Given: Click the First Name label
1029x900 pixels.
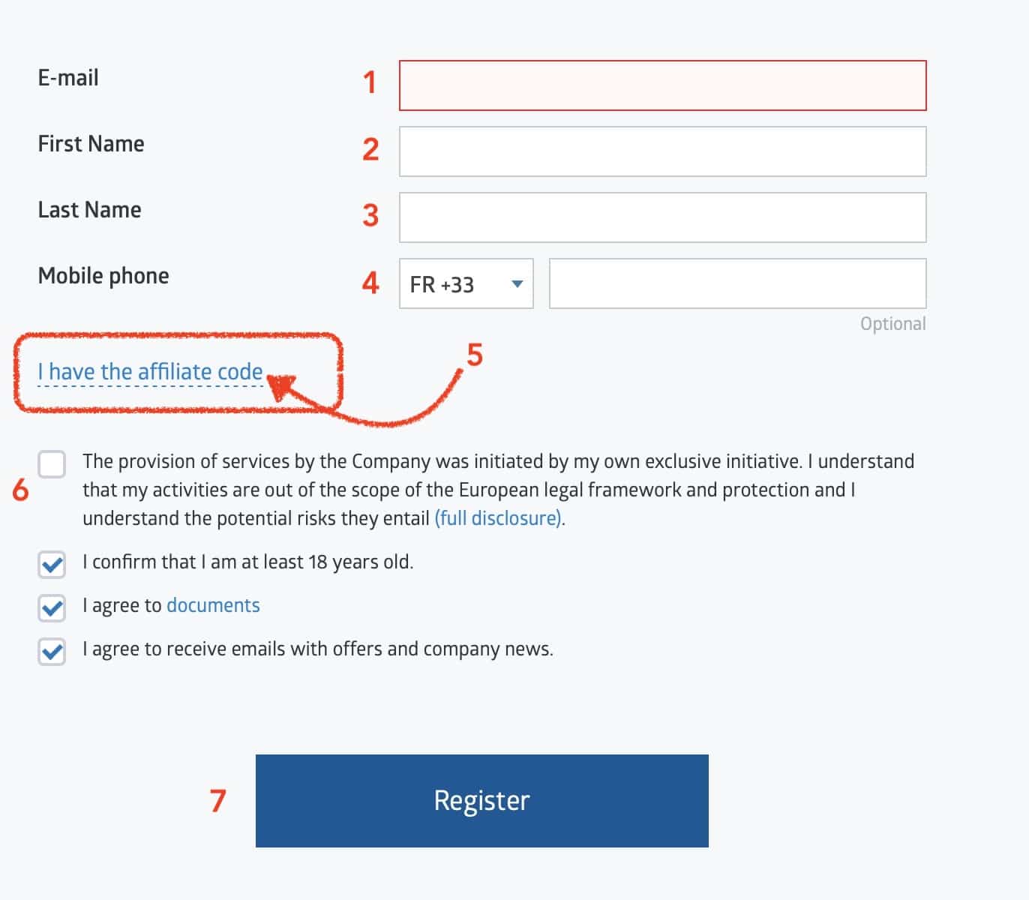Looking at the screenshot, I should pyautogui.click(x=91, y=143).
